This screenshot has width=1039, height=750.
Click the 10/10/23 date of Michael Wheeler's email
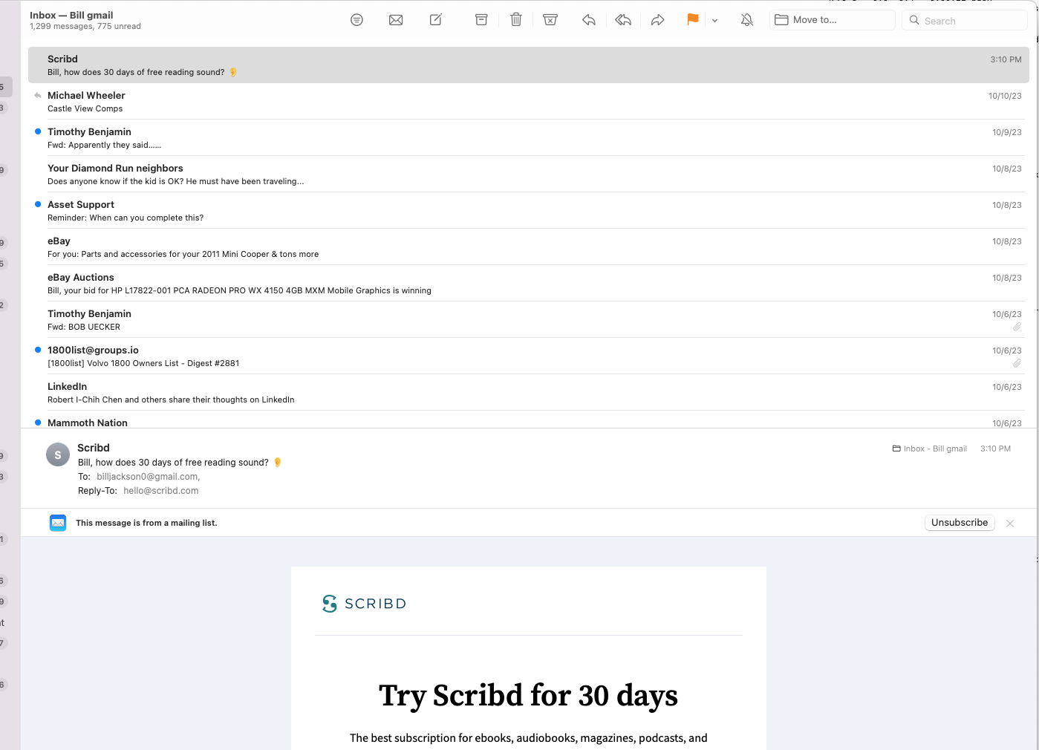(x=1005, y=96)
